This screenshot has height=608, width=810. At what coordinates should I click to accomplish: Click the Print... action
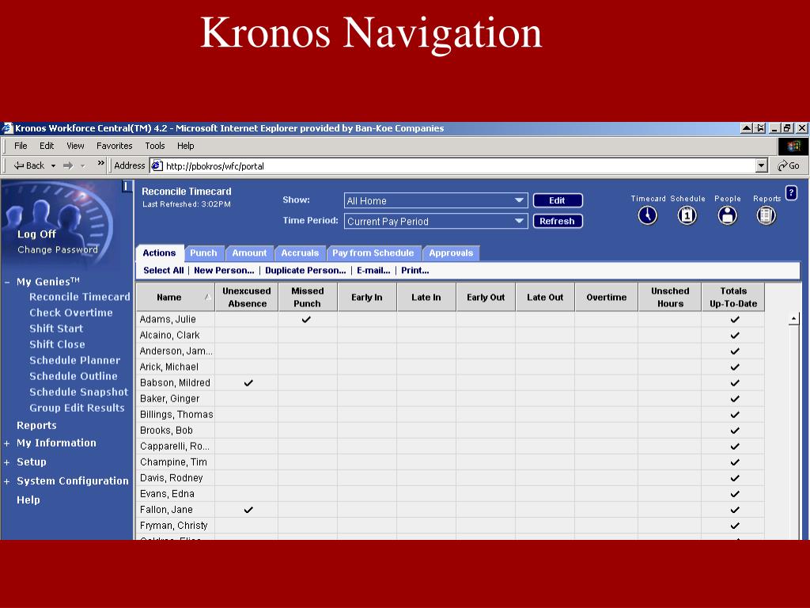[414, 271]
